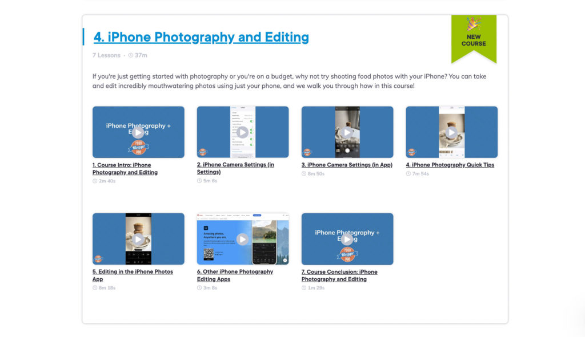
Task: Click the clock icon beside 3m 8s
Action: point(199,288)
